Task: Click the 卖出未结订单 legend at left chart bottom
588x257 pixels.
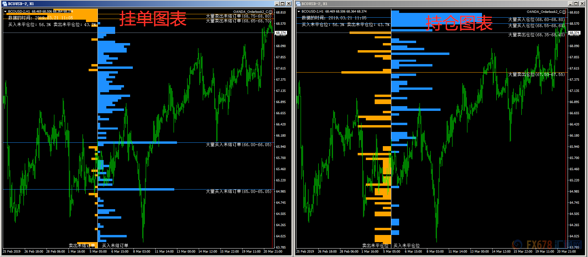Action: tap(82, 245)
